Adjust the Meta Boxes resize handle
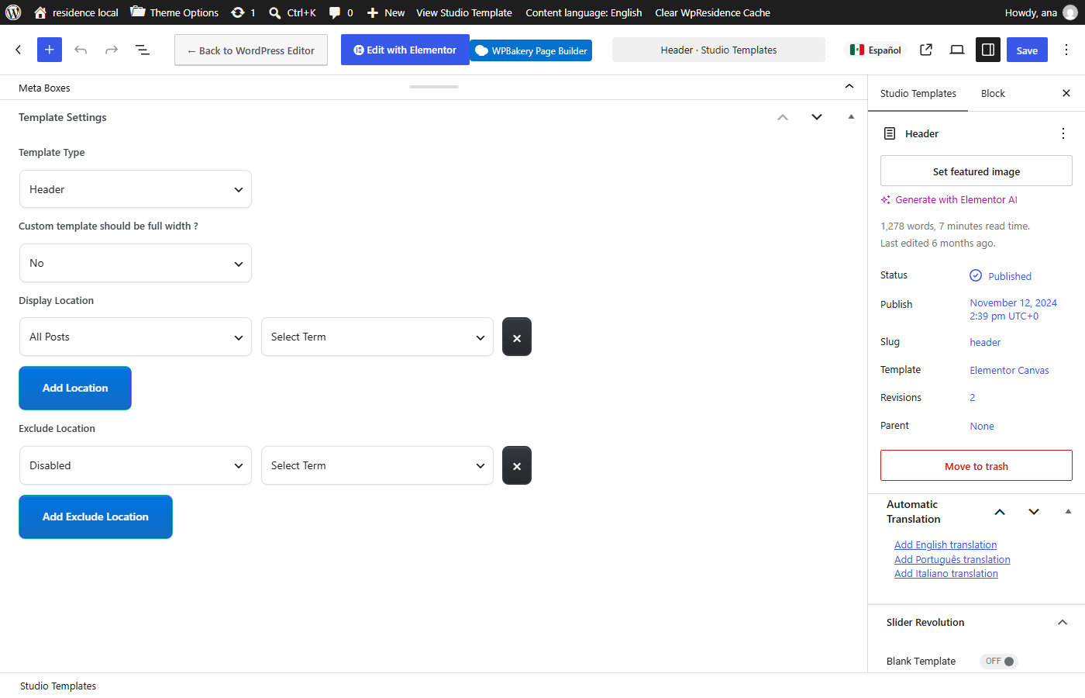 tap(434, 87)
